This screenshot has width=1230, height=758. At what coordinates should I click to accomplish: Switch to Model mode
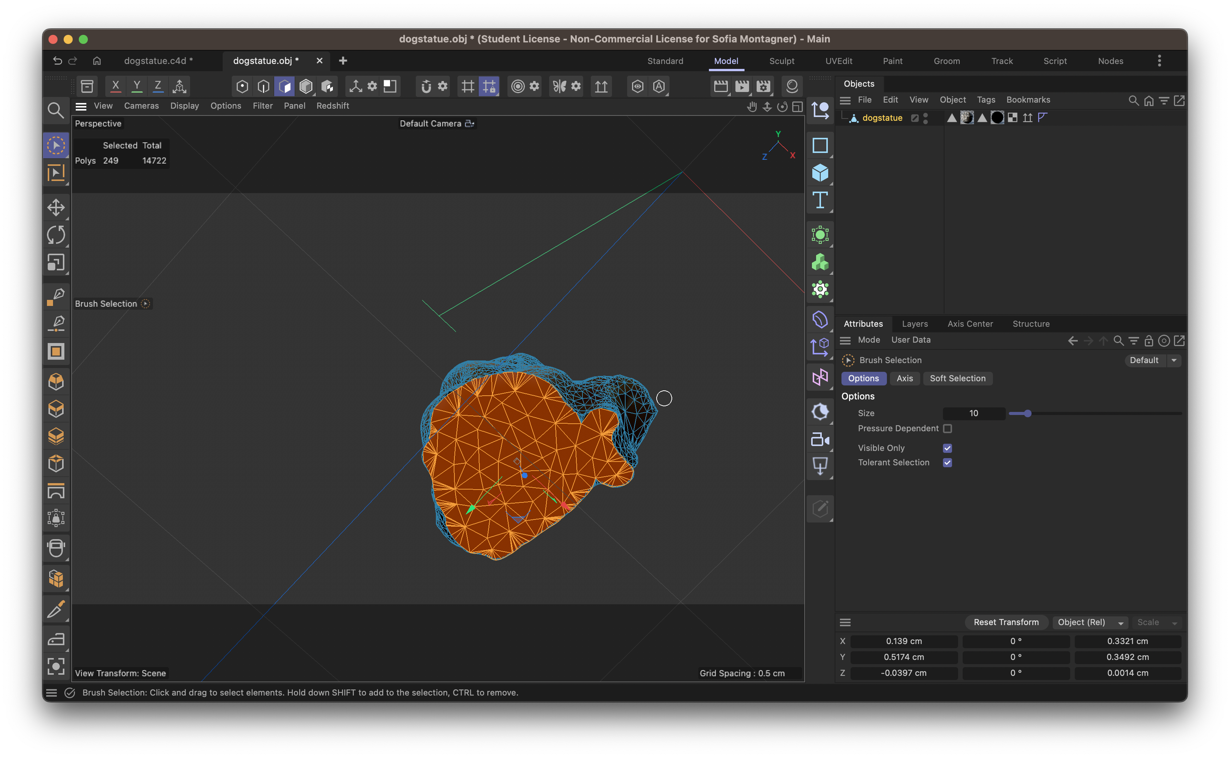(x=306, y=86)
